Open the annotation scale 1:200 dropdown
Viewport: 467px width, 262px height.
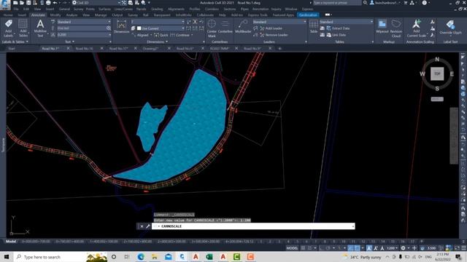click(x=392, y=248)
